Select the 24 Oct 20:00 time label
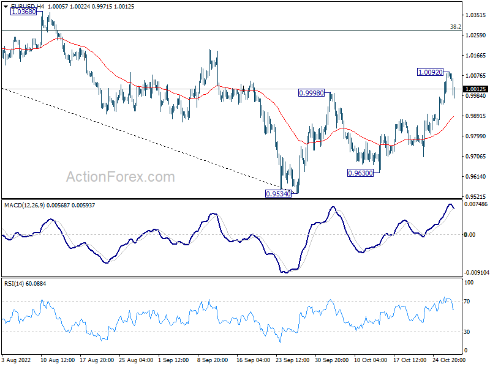 click(x=450, y=360)
